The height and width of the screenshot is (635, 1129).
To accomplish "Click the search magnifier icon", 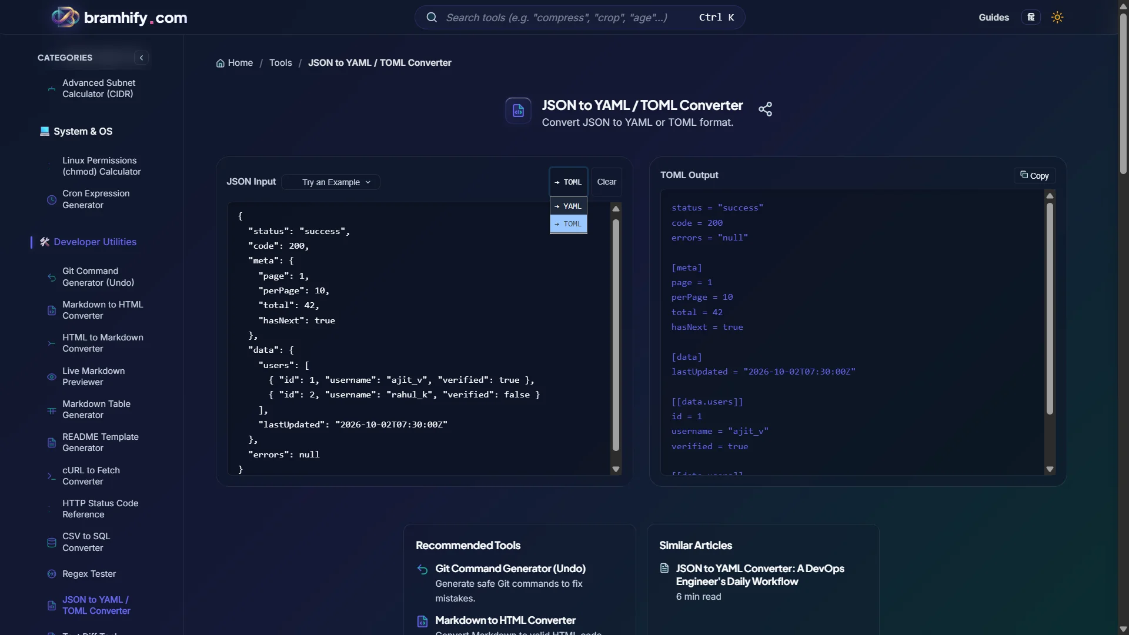I will [432, 17].
